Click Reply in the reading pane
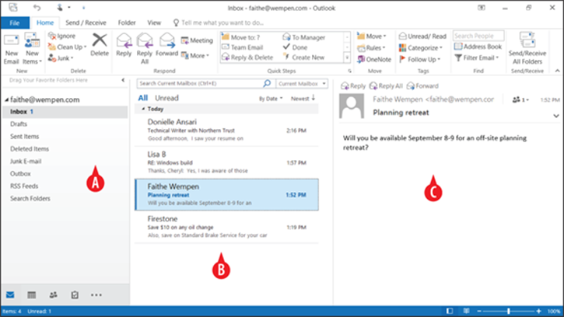Viewport: 564px width, 317px height. [x=353, y=86]
